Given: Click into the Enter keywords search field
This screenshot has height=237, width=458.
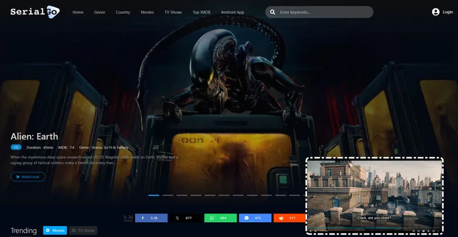Looking at the screenshot, I should click(x=323, y=12).
